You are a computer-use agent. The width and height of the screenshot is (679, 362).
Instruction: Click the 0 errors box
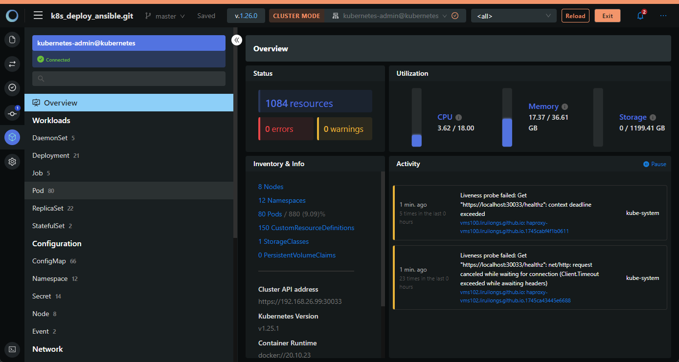point(286,129)
